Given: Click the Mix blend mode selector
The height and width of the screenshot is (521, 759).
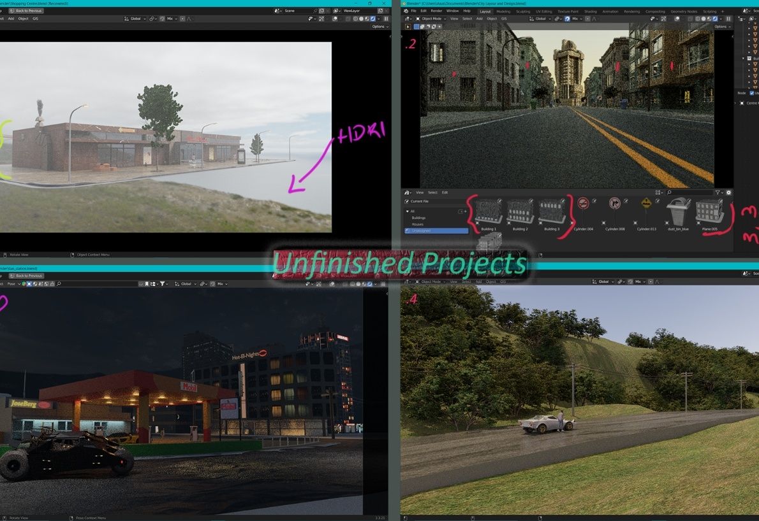Looking at the screenshot, I should click(576, 18).
